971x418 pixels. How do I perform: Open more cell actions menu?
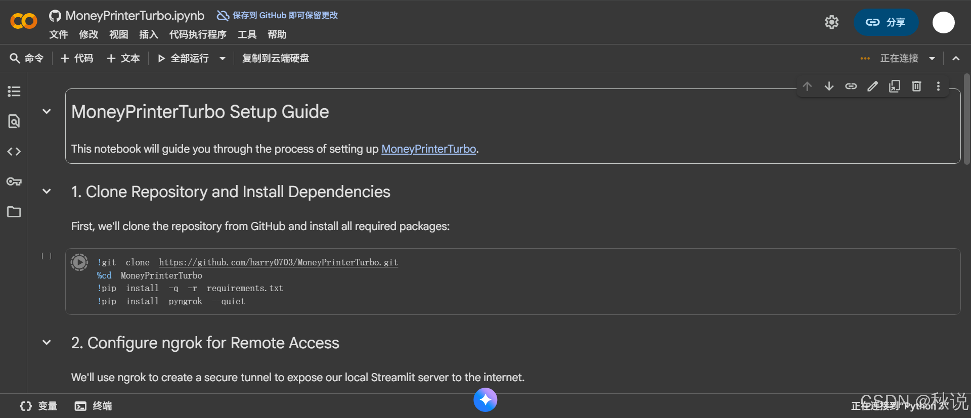938,86
